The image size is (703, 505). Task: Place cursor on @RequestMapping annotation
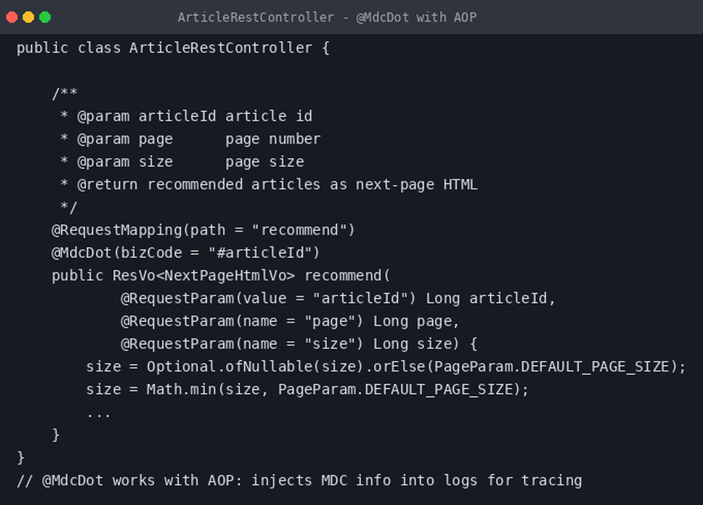[116, 230]
